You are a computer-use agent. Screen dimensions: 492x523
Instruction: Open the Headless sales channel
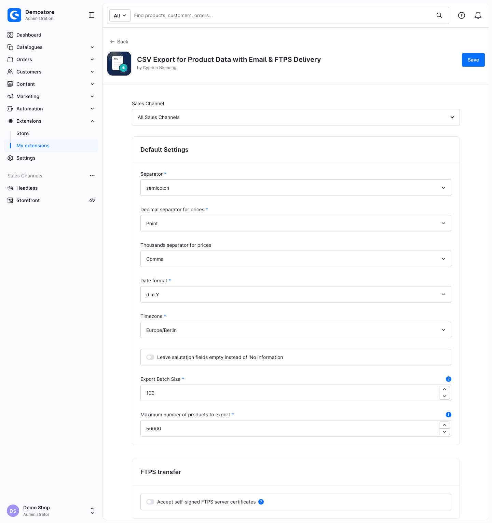51,188
